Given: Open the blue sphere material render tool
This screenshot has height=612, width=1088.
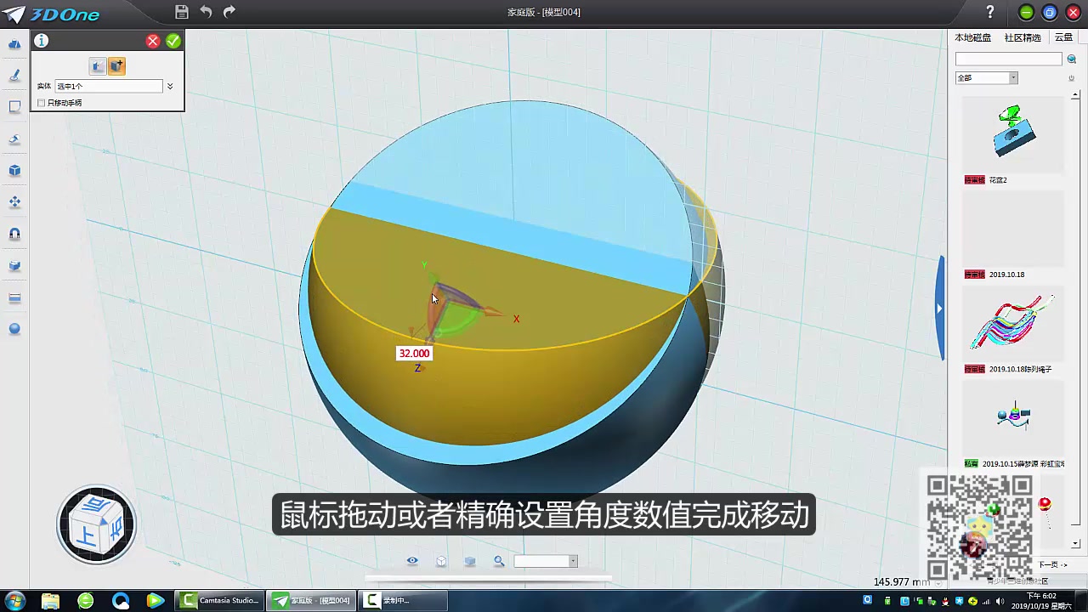Looking at the screenshot, I should click(14, 329).
